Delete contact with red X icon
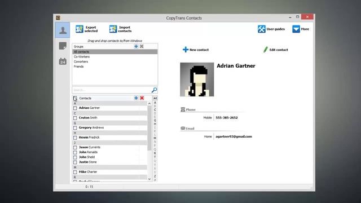 (142, 98)
